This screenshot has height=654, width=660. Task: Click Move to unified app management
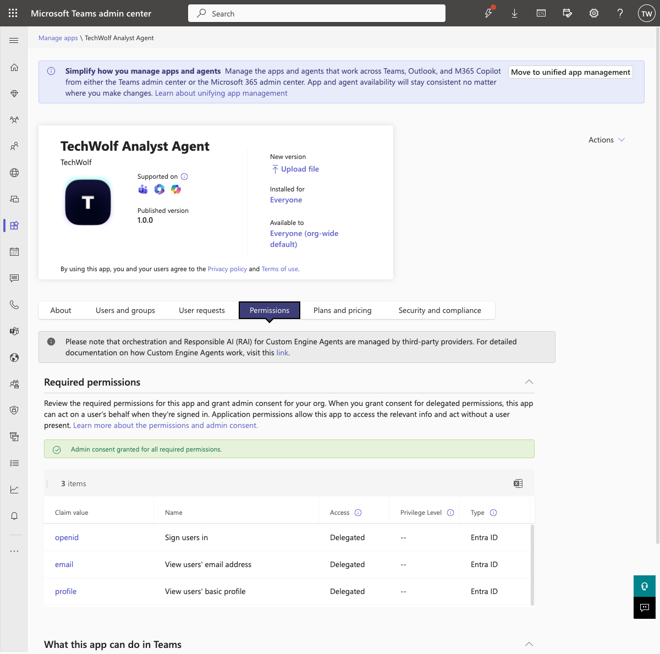[570, 72]
